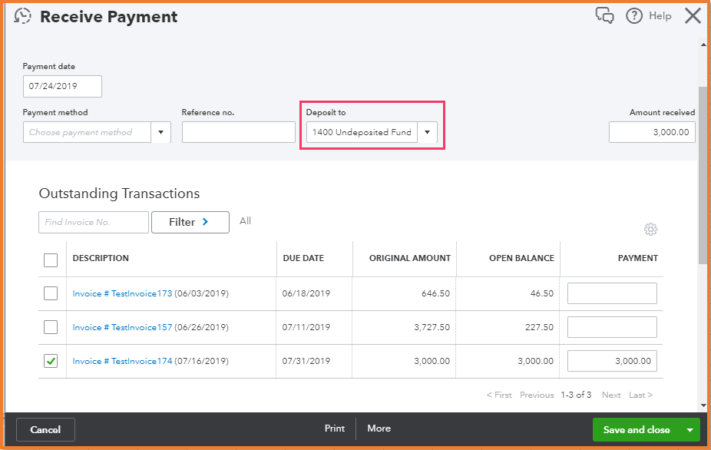Close the Receive Payment window
Viewport: 711px width, 450px height.
click(693, 15)
